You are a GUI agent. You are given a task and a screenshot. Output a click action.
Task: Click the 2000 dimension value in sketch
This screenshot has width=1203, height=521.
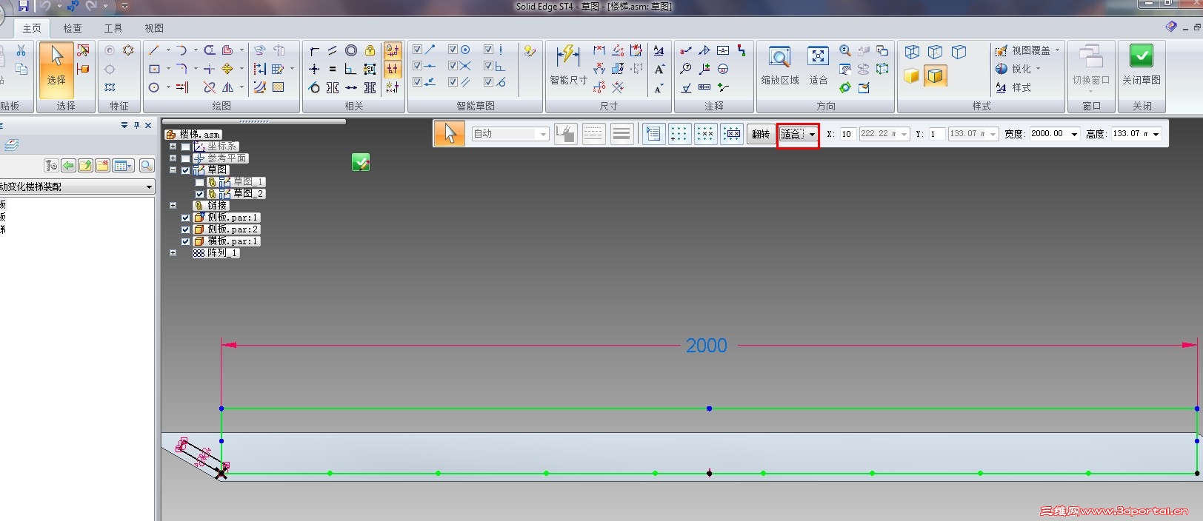[x=707, y=346]
